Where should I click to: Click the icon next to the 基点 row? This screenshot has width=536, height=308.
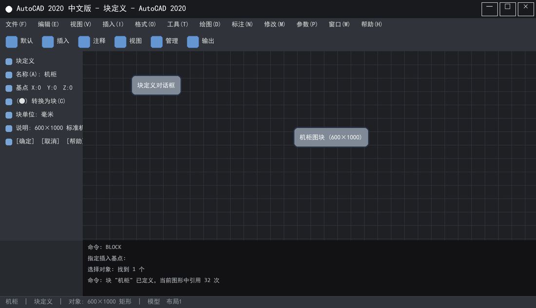click(9, 88)
